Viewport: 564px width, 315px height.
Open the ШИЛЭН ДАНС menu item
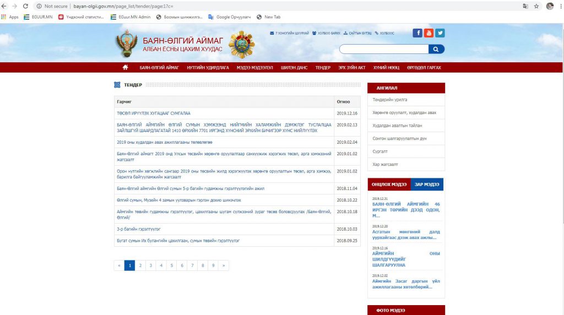294,67
